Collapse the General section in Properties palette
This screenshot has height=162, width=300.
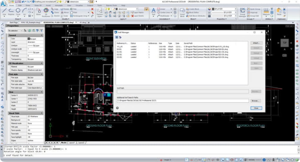click(41, 35)
